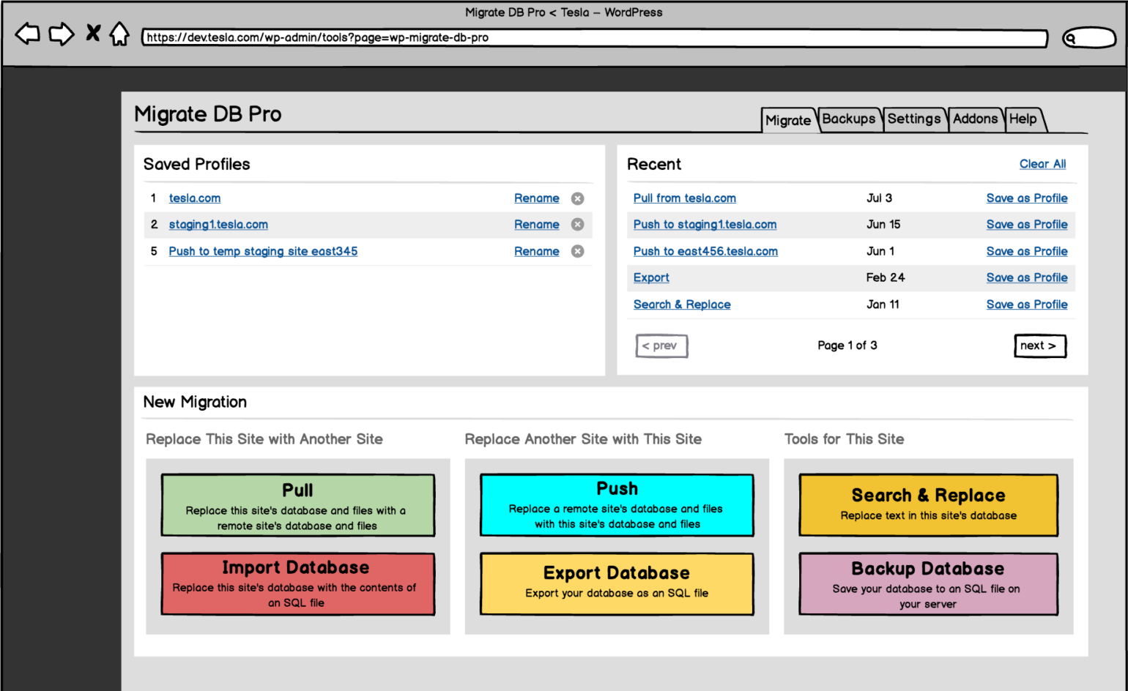This screenshot has height=691, width=1128.
Task: Open recent Search & Replace entry
Action: pyautogui.click(x=682, y=305)
